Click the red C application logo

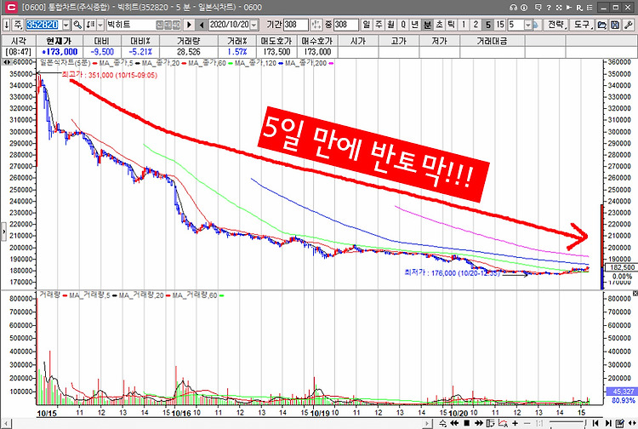click(x=11, y=7)
